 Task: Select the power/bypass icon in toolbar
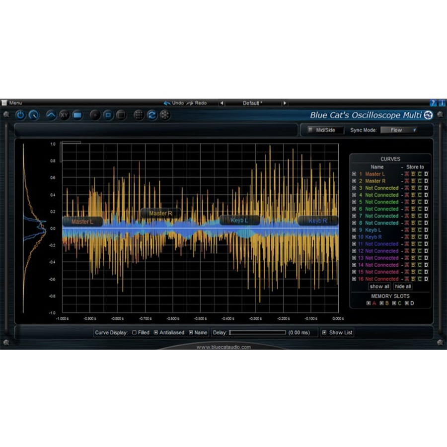[x=20, y=115]
